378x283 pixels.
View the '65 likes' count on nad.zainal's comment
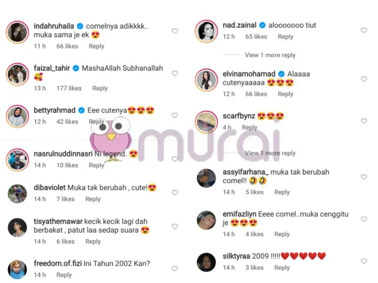coord(256,36)
